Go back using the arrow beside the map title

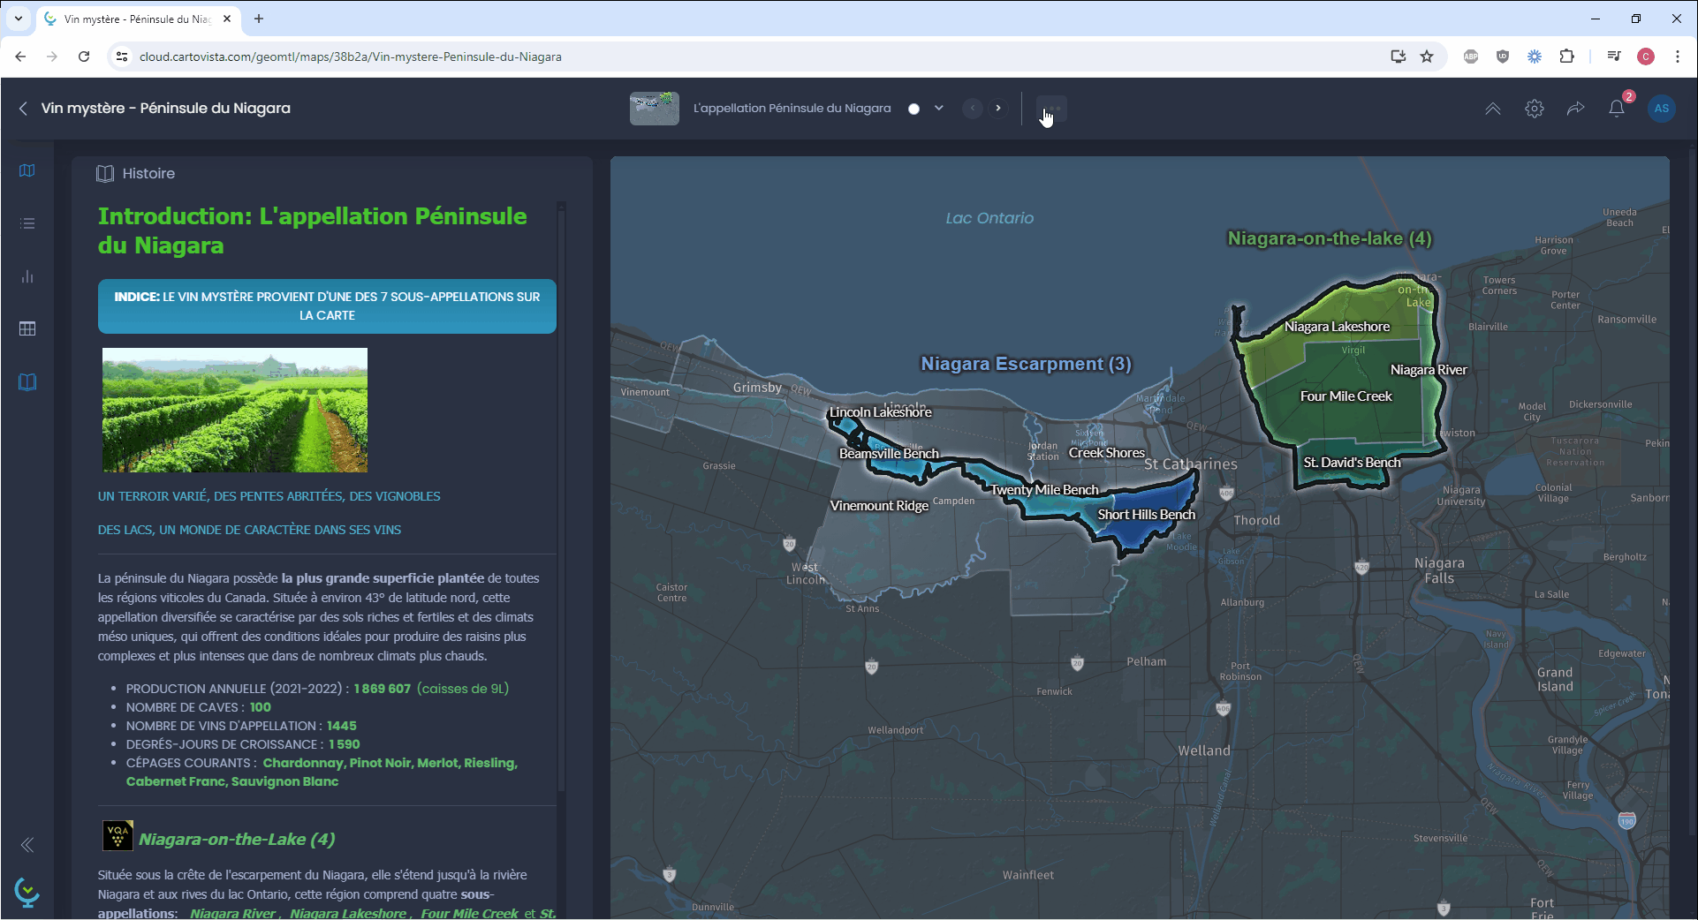coord(23,109)
